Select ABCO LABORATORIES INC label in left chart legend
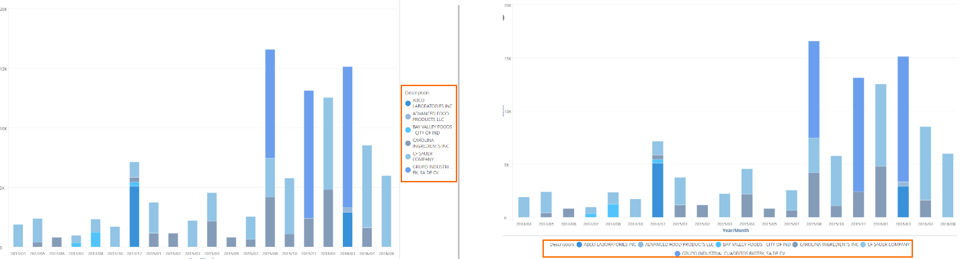Screen dimensions: 960x259 (432, 103)
